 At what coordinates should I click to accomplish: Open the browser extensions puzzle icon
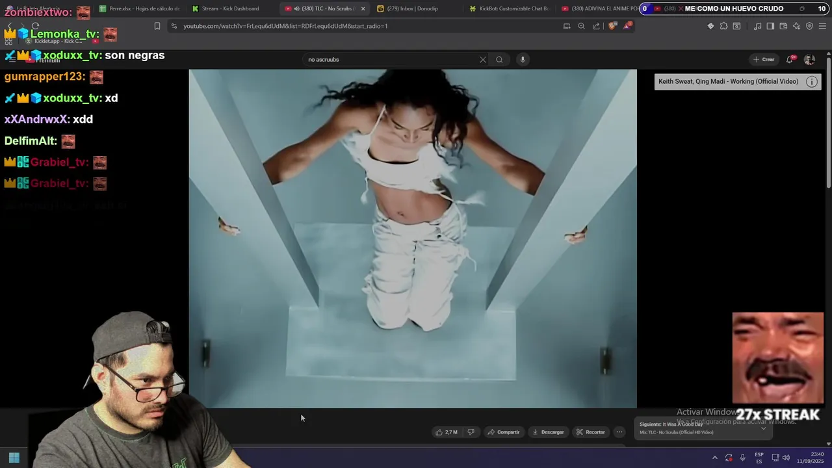723,26
